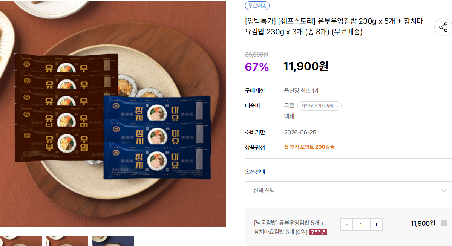The width and height of the screenshot is (452, 246).
Task: Open the 첫 후기 포인트 200원 link
Action: [309, 147]
